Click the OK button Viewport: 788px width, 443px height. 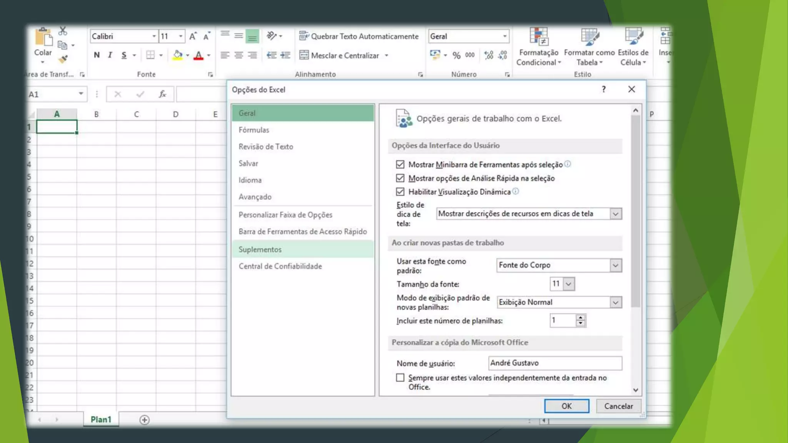[x=566, y=406]
